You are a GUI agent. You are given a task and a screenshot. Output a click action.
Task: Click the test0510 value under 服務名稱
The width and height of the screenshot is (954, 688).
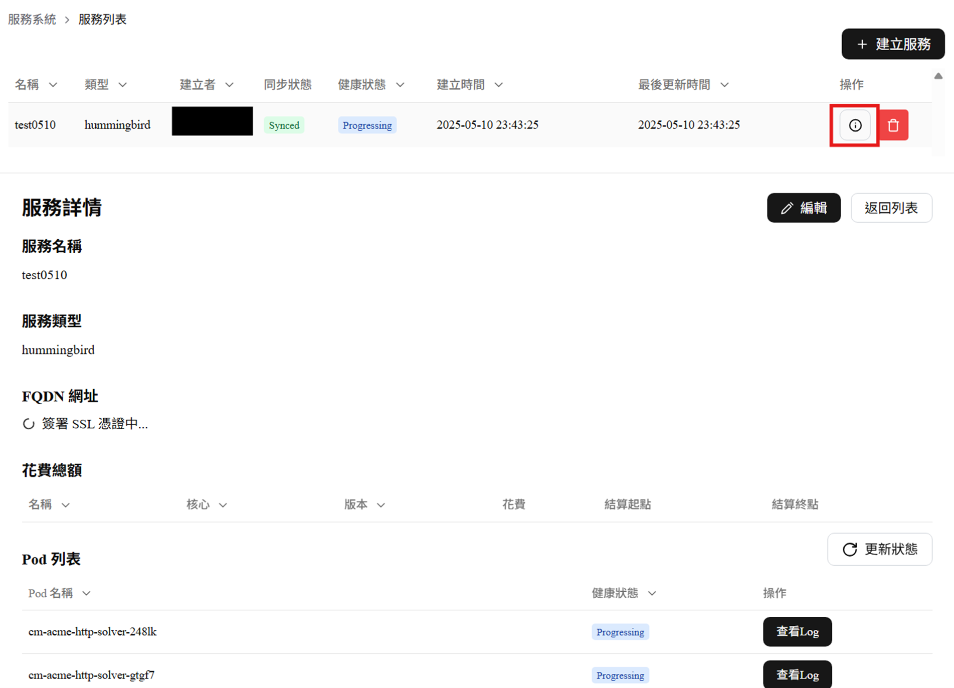click(x=45, y=275)
